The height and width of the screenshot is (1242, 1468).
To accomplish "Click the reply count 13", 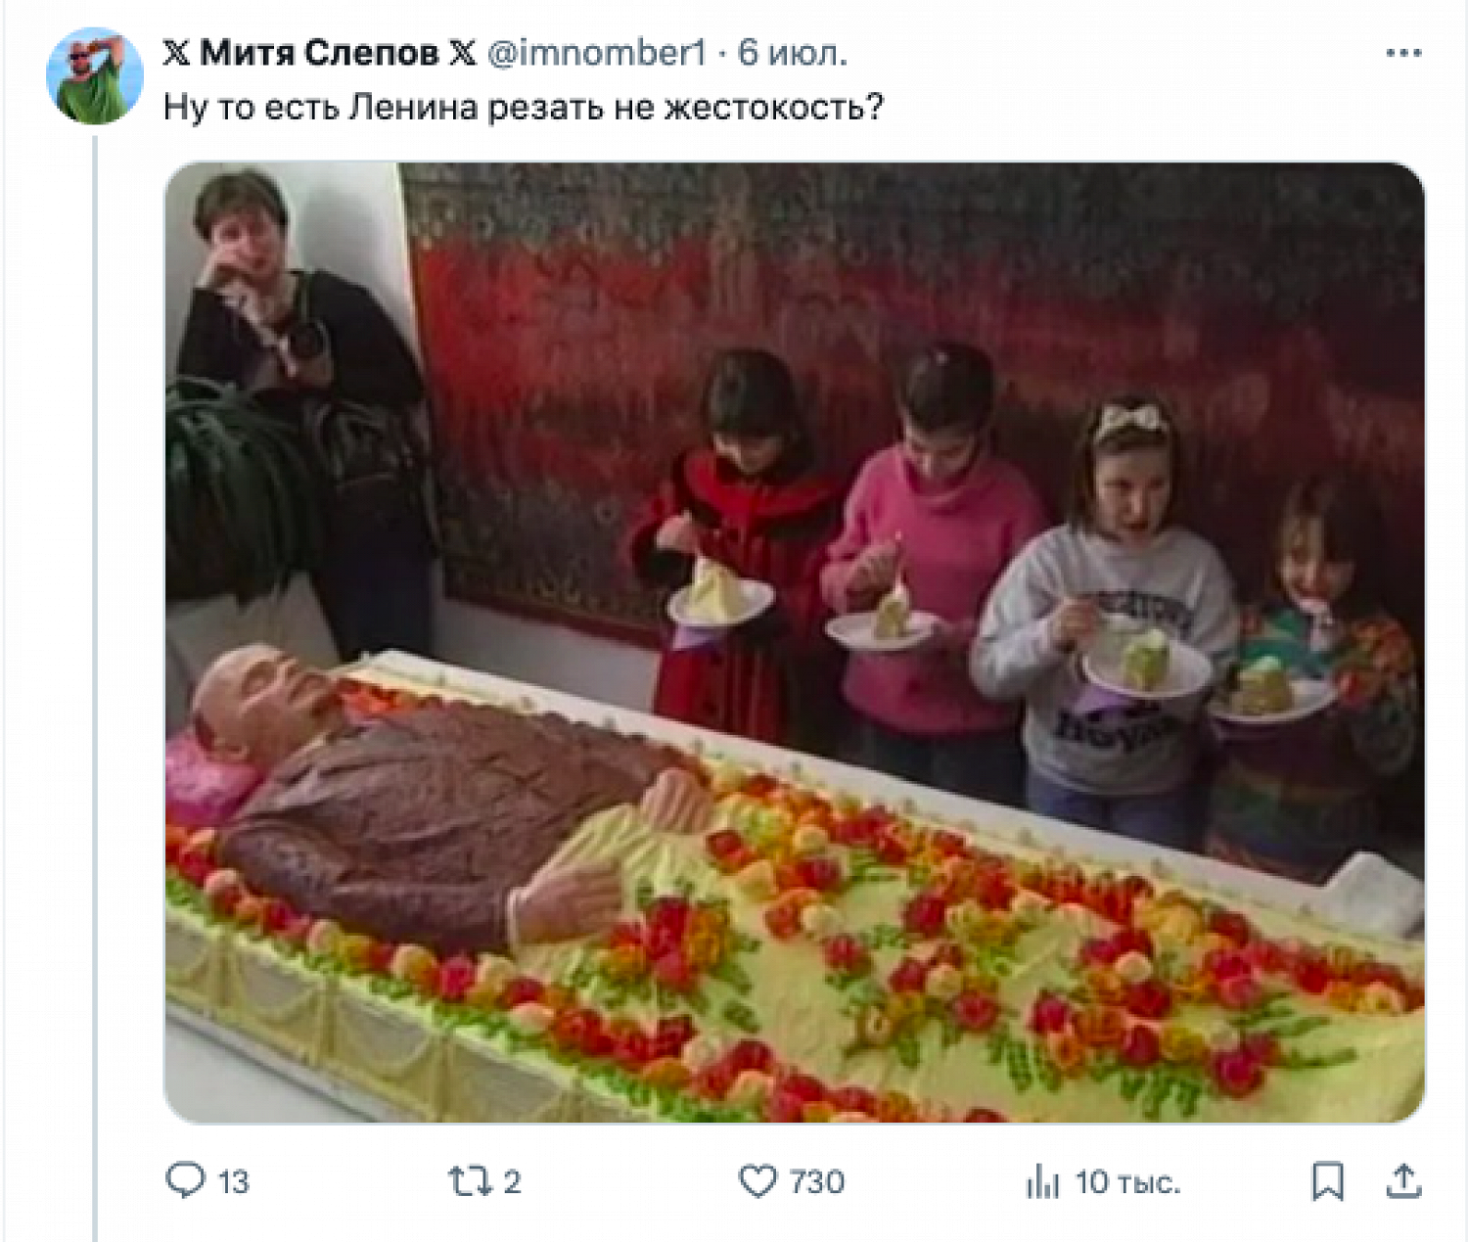I will coord(233,1182).
